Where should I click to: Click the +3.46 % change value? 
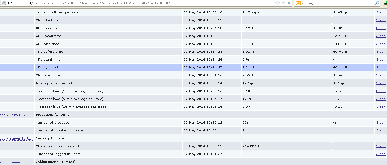point(340,75)
